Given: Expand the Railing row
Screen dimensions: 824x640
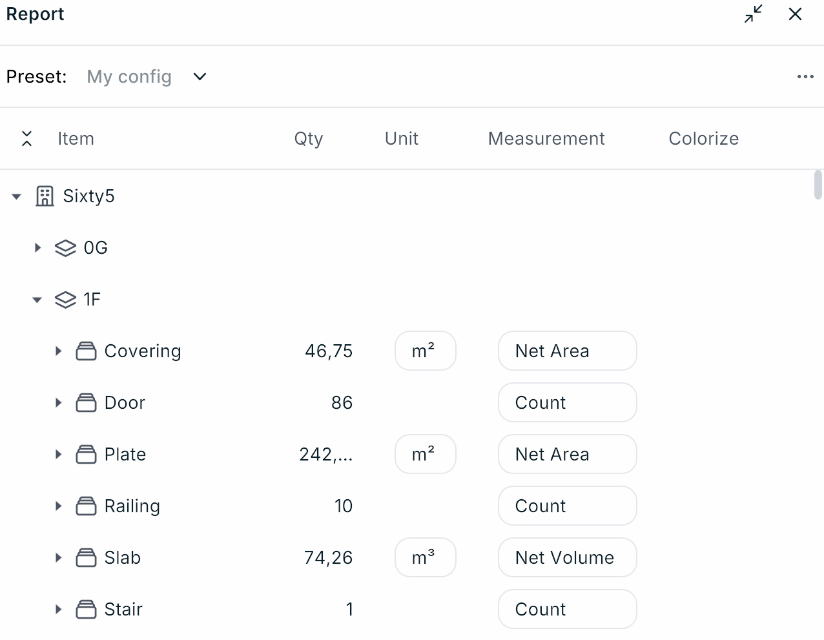Looking at the screenshot, I should tap(58, 506).
